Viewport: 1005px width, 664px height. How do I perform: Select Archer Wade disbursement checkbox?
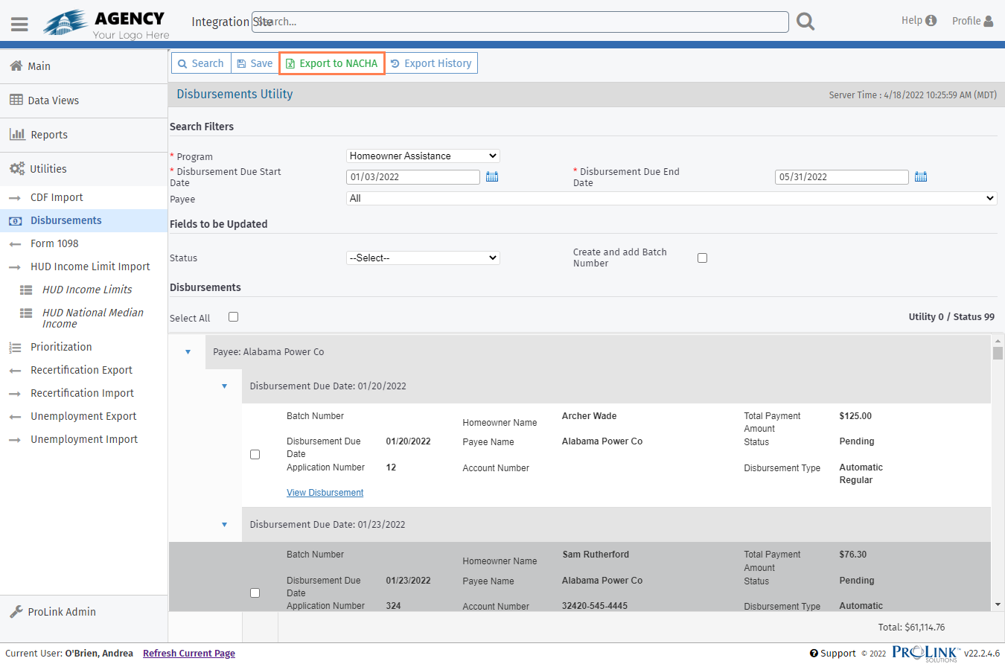point(255,454)
